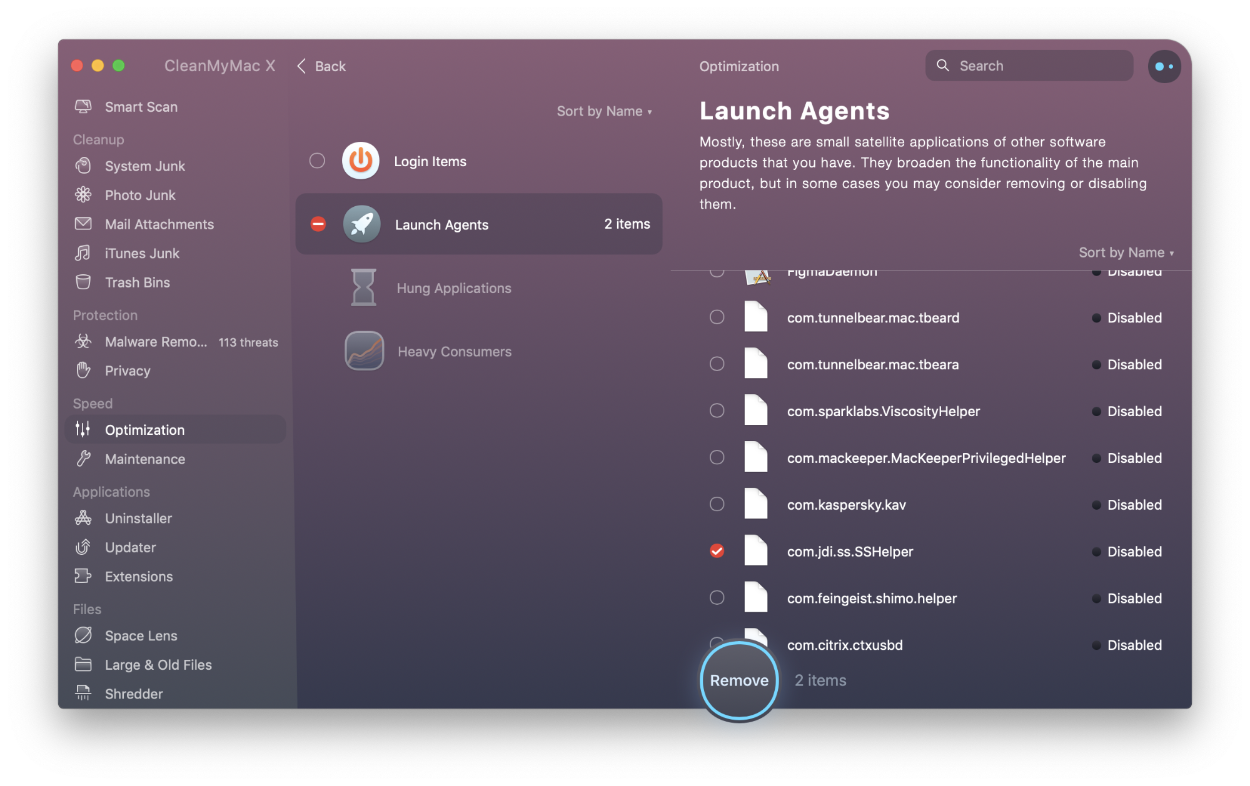This screenshot has width=1250, height=786.
Task: Click the Hung Applications hourglass icon
Action: coord(363,287)
